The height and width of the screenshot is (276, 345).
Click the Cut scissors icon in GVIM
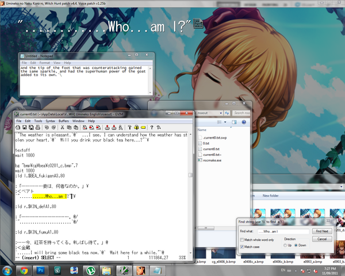click(x=62, y=127)
